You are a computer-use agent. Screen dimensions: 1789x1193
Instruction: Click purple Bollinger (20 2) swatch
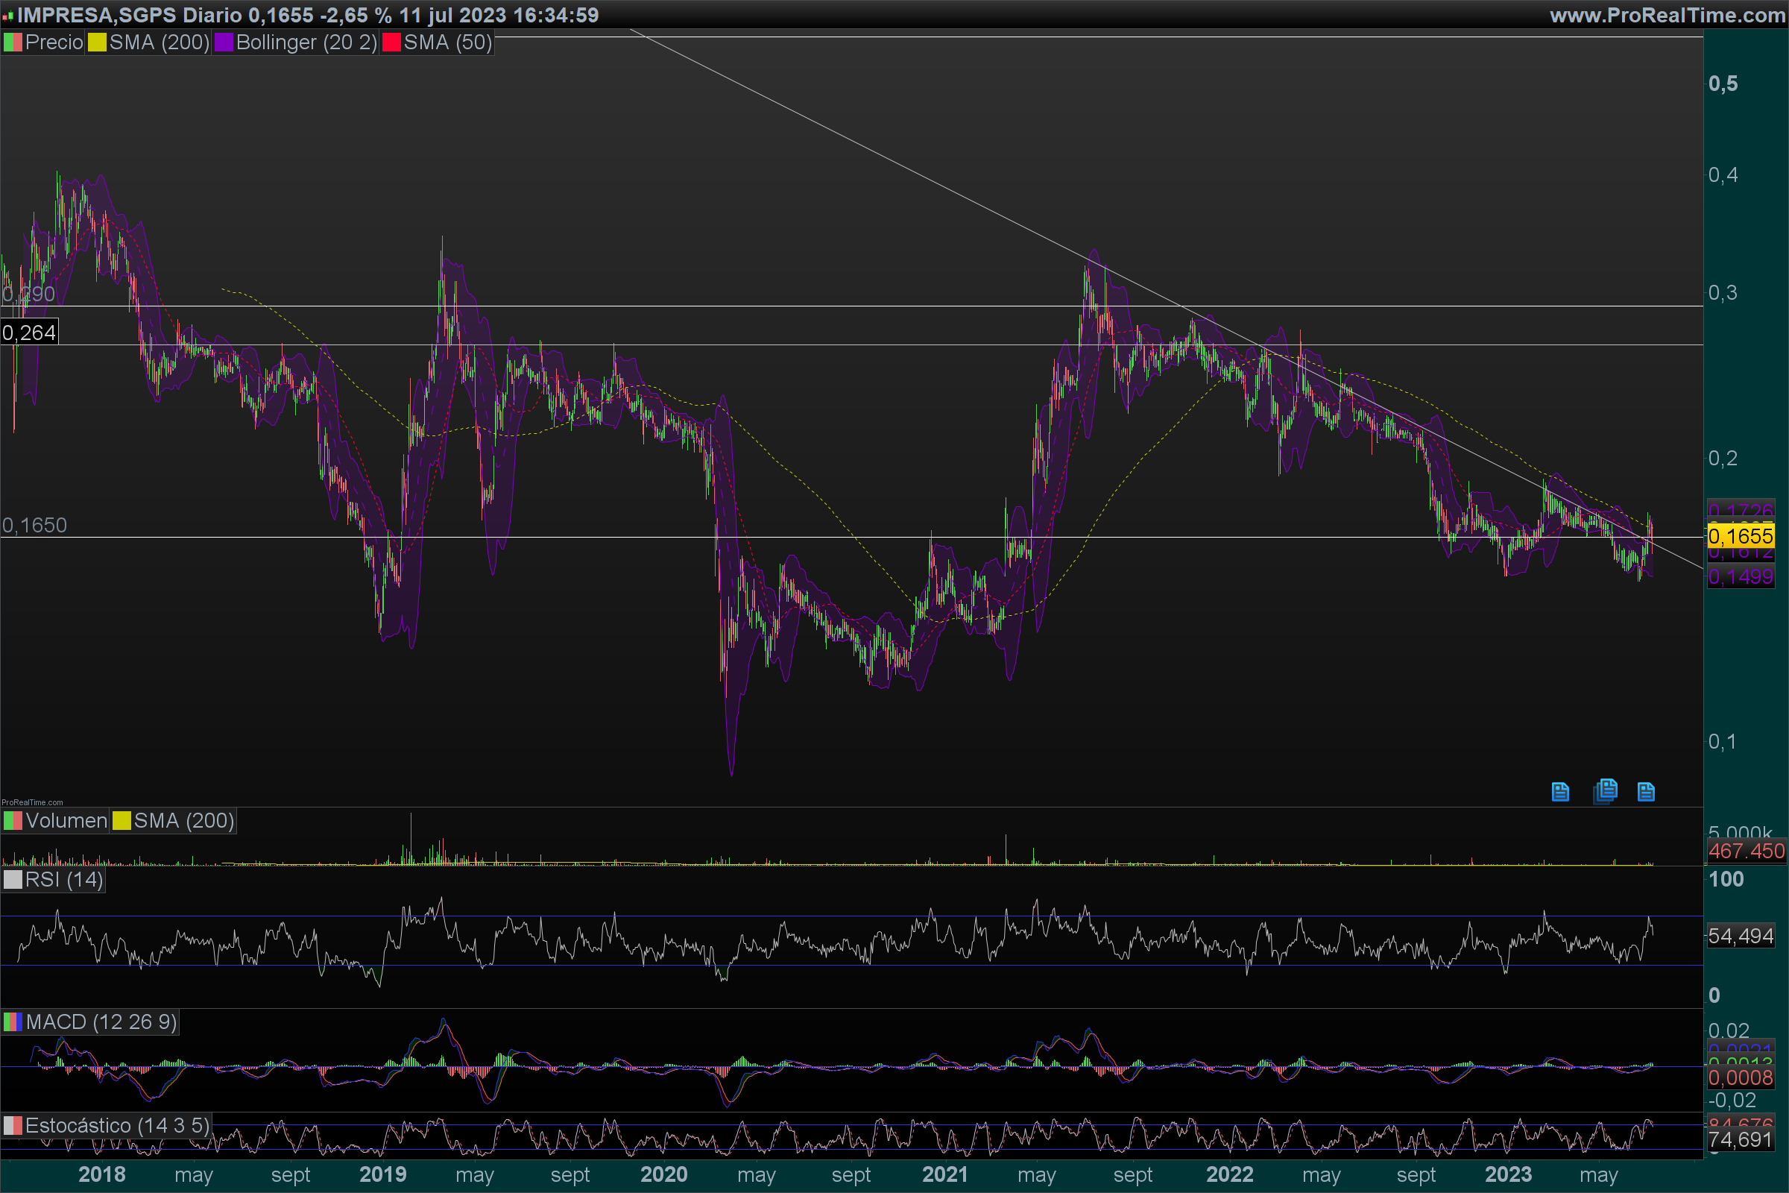pos(224,43)
